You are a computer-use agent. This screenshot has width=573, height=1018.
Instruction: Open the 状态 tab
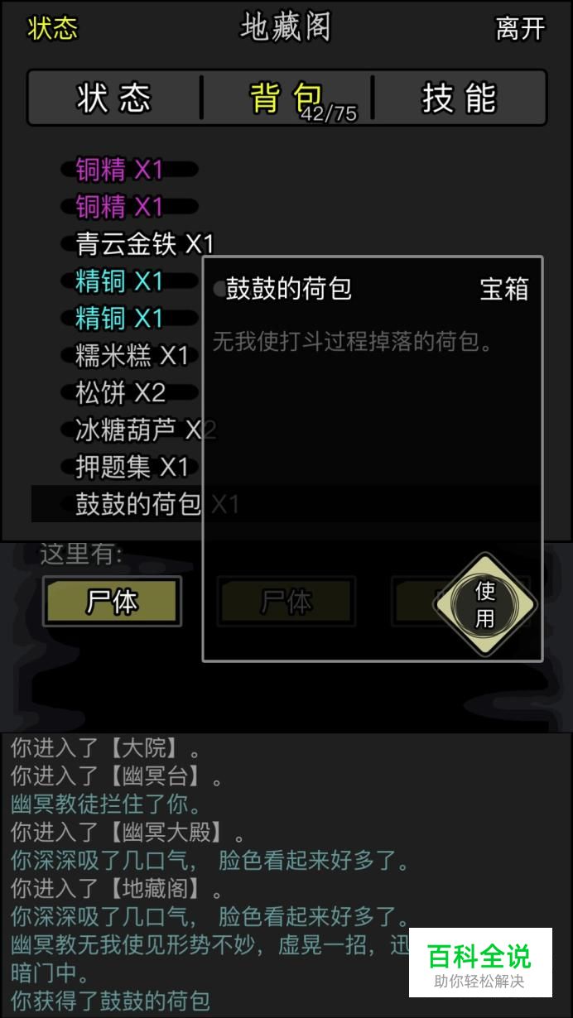click(x=114, y=98)
